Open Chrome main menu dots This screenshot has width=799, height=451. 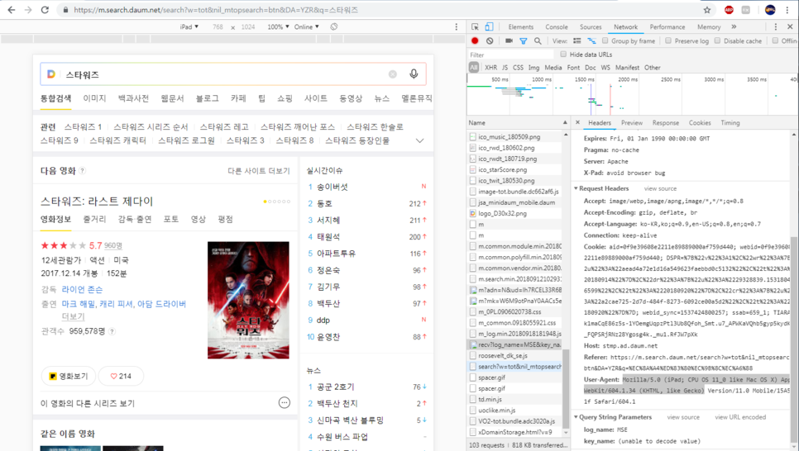(787, 10)
